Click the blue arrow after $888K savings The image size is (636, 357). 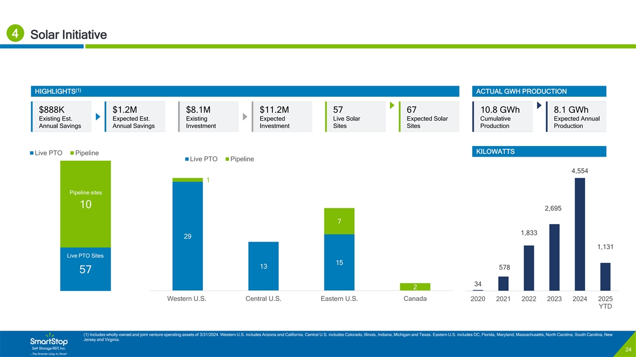click(x=98, y=116)
